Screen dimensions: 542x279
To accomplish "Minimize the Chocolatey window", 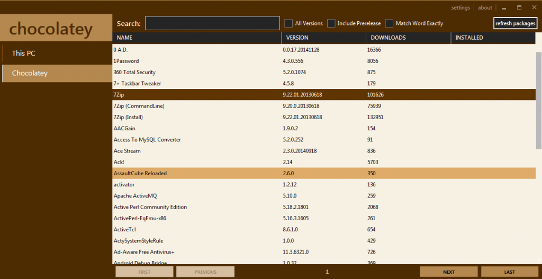I will [x=504, y=8].
